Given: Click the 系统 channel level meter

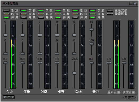Looking at the screenshot, I should point(13,54).
